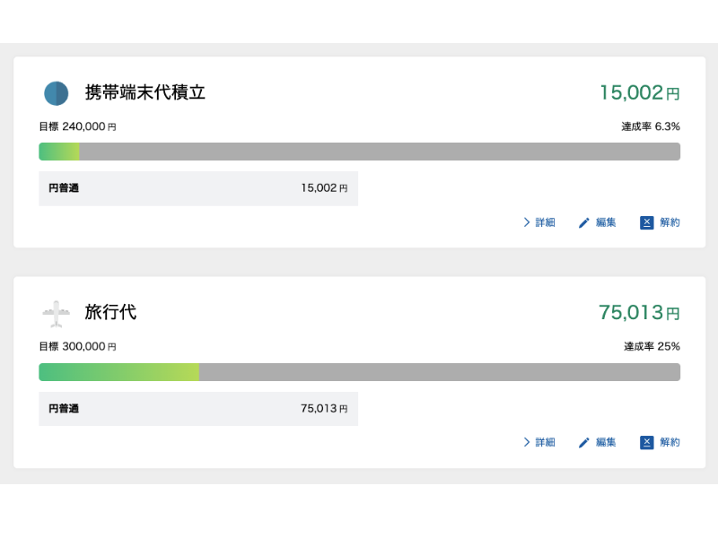Click the 円普通 75,013円 account row

(198, 409)
